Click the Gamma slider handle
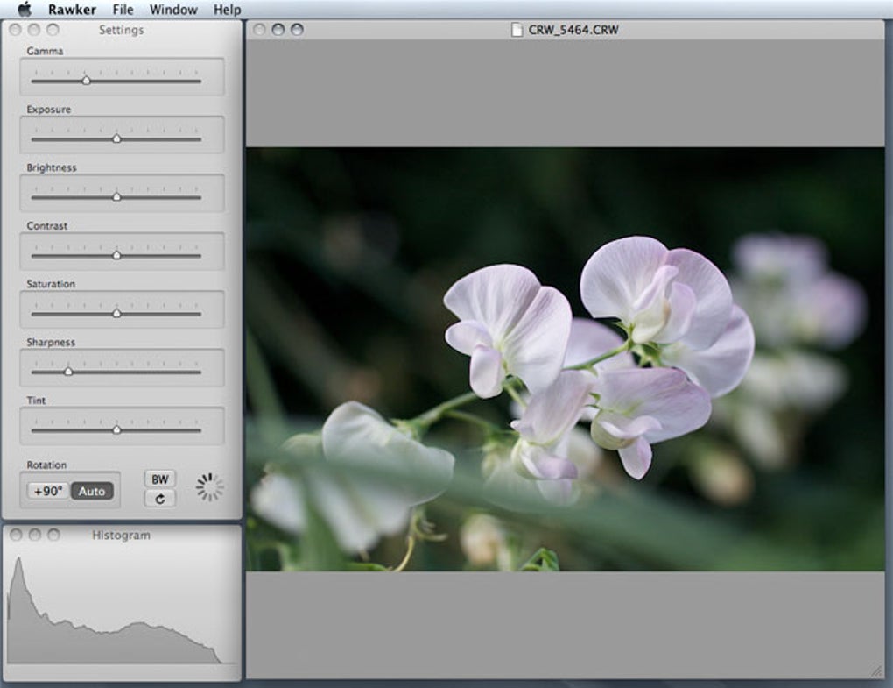The height and width of the screenshot is (688, 893). (86, 81)
